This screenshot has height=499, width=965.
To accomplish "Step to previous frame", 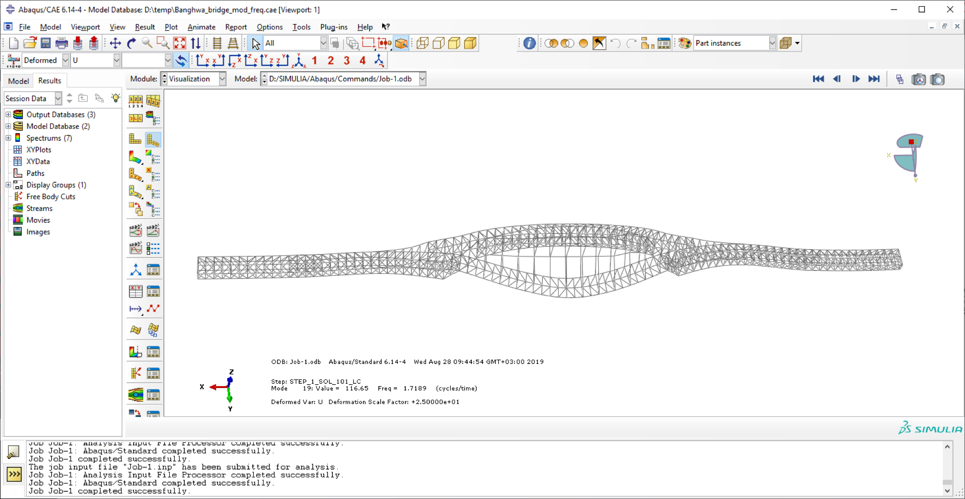I will 837,79.
